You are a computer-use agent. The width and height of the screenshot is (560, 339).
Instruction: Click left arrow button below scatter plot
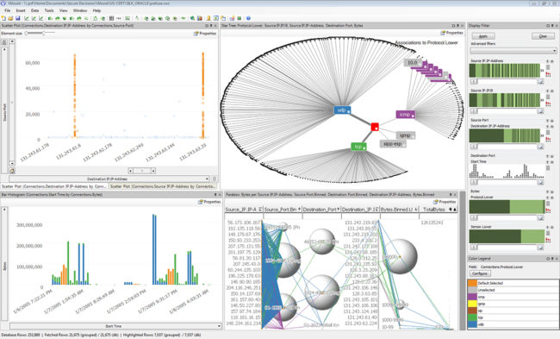tap(131, 171)
